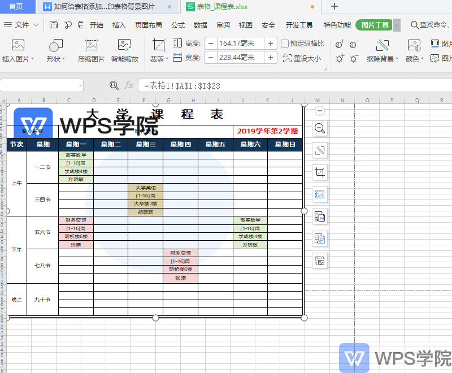This screenshot has width=452, height=373.
Task: Click the width plus stepper button
Action: coord(271,58)
